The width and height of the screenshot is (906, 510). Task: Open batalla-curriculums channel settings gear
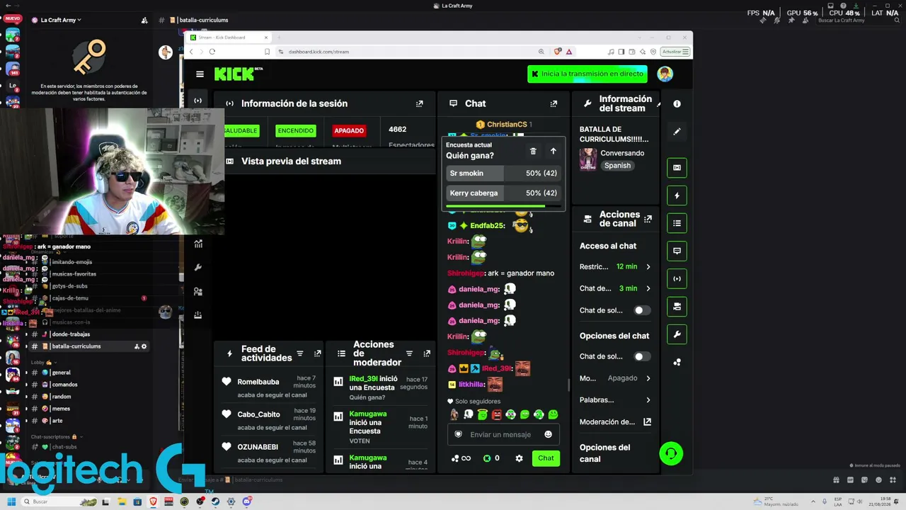coord(144,346)
